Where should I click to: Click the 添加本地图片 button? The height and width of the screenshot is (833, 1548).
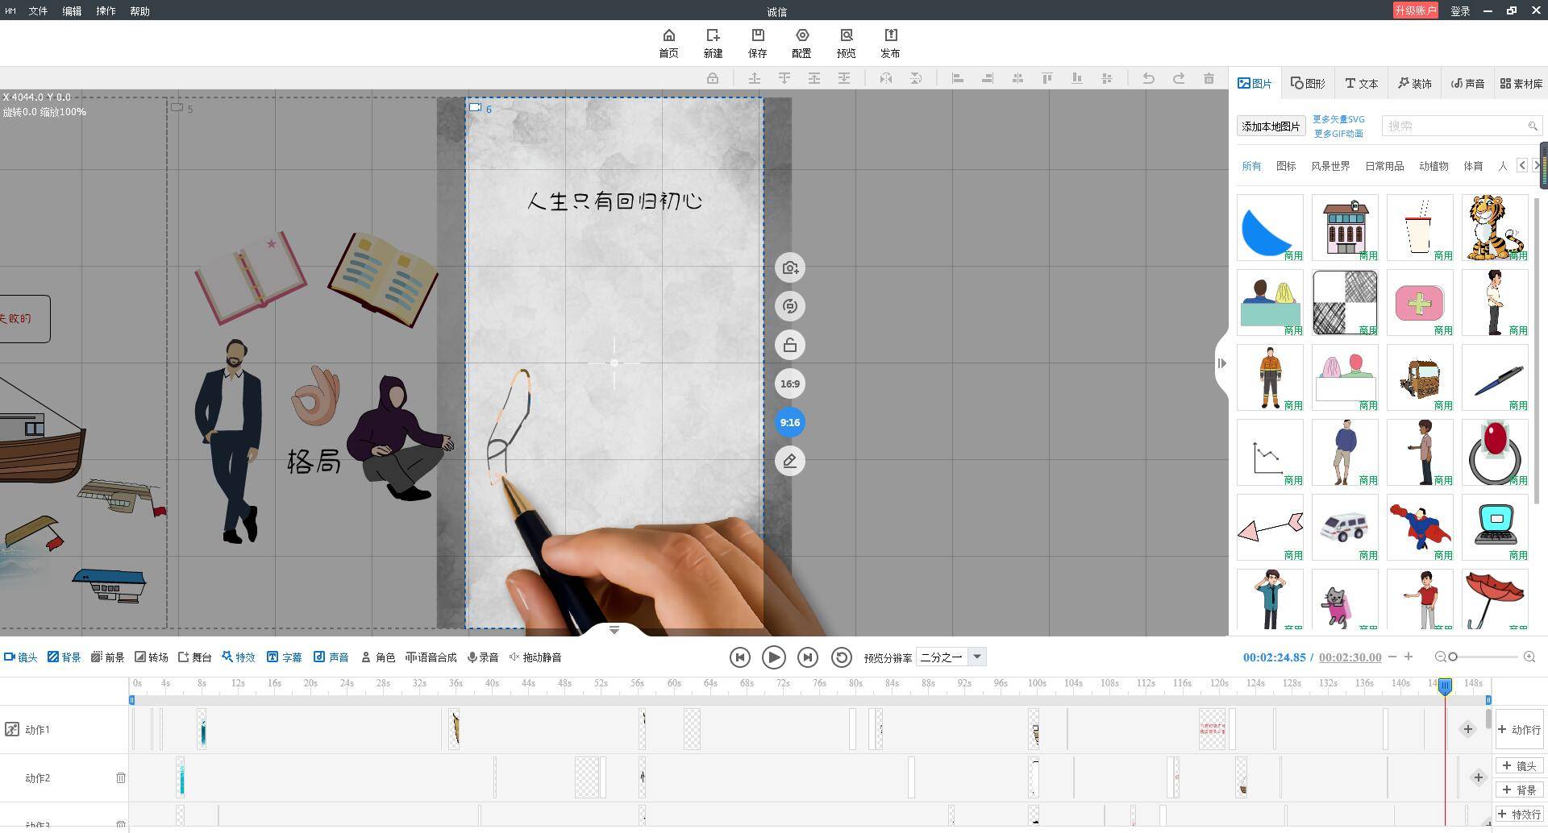click(1270, 126)
